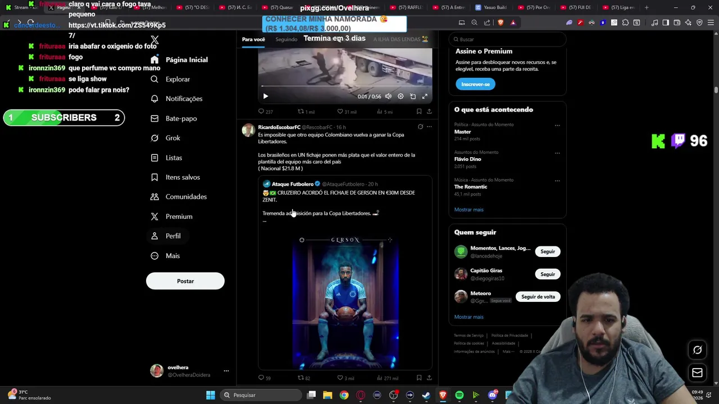719x404 pixels.
Task: Follow Capitão Giras account
Action: pos(548,274)
